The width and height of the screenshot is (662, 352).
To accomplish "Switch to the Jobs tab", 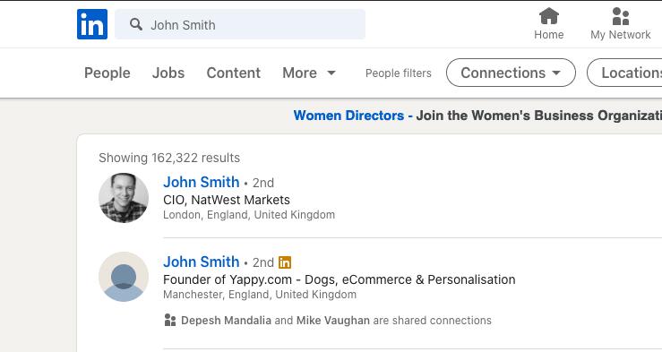I will tap(168, 73).
